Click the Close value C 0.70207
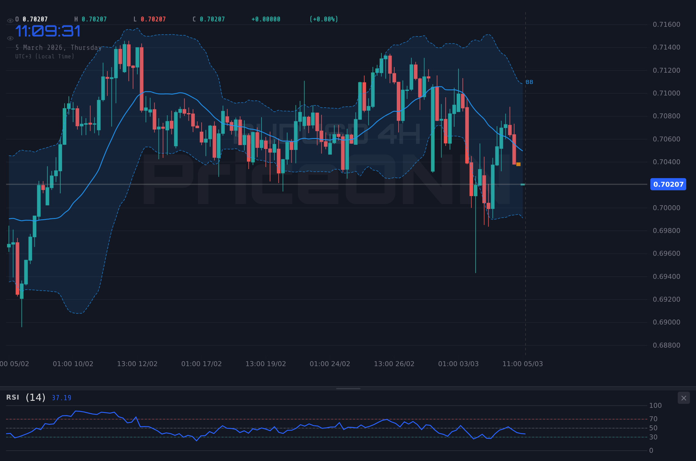Image resolution: width=696 pixels, height=461 pixels. pyautogui.click(x=208, y=19)
